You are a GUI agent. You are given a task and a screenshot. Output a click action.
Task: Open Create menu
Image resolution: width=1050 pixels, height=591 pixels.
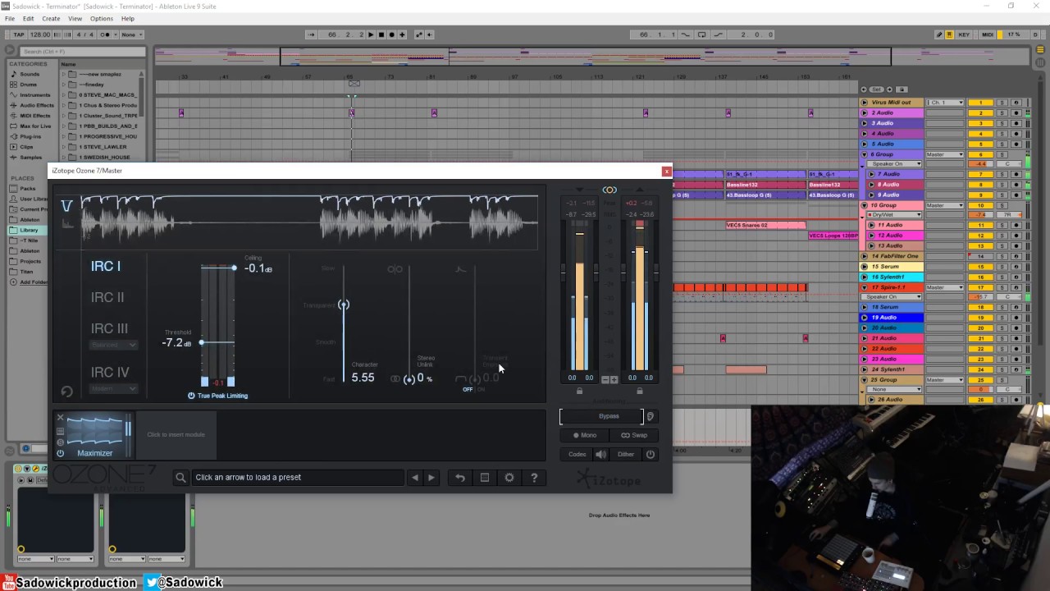[51, 18]
